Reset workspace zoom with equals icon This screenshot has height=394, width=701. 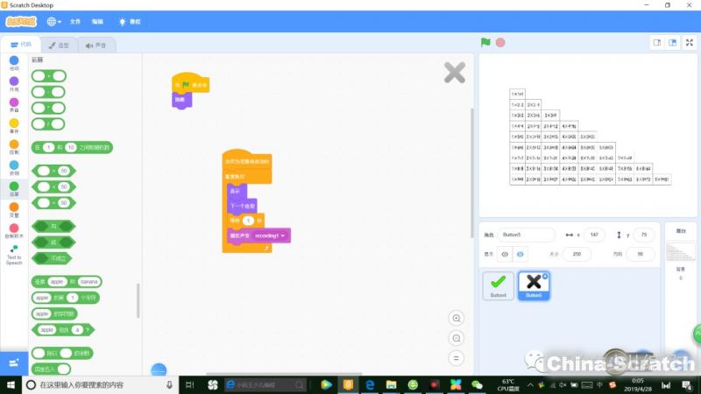(x=456, y=358)
